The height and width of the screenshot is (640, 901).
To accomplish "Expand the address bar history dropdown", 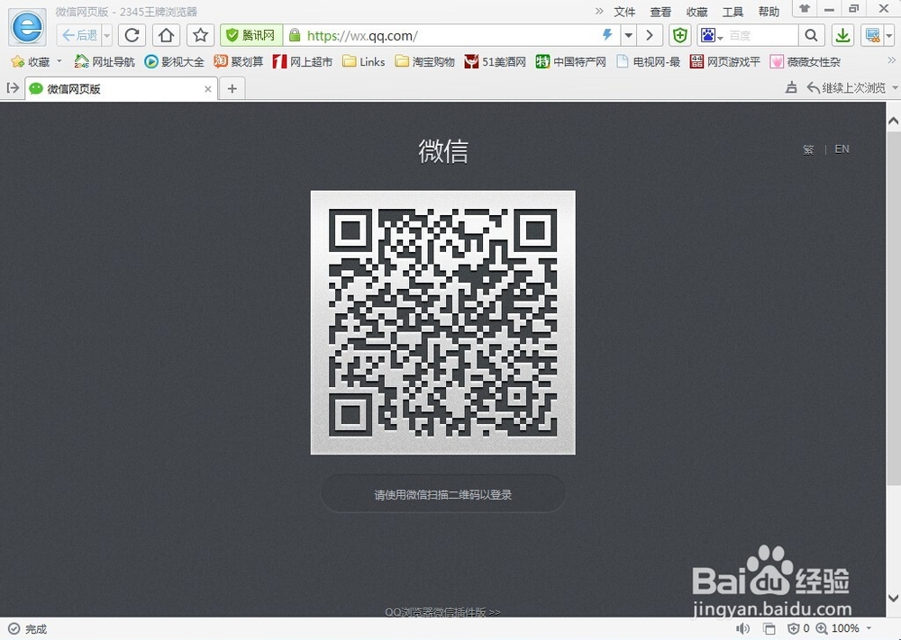I will tap(629, 36).
